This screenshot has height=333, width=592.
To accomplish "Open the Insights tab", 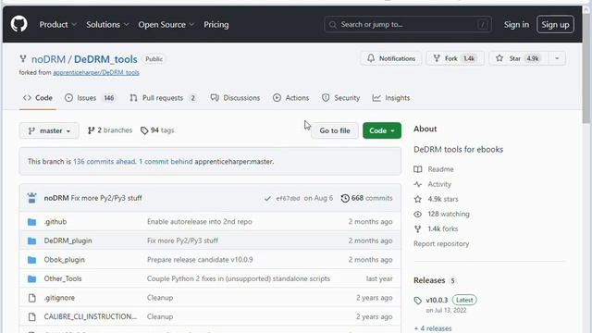I will coord(391,98).
